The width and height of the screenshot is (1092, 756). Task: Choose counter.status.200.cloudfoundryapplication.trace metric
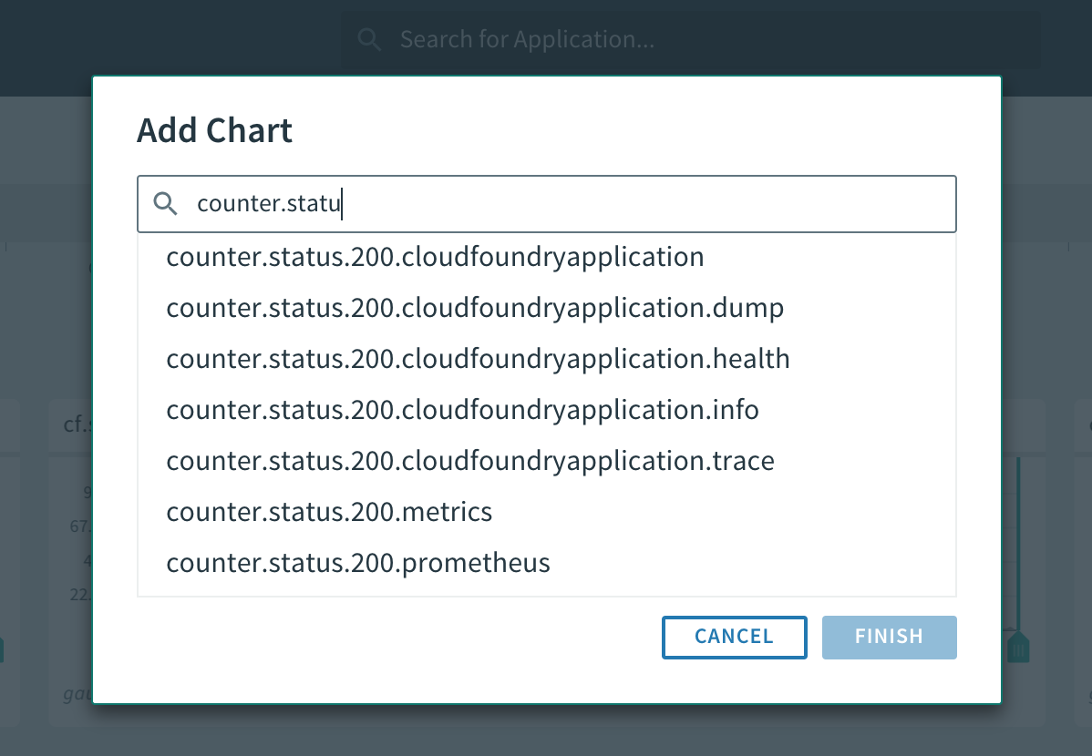click(470, 461)
